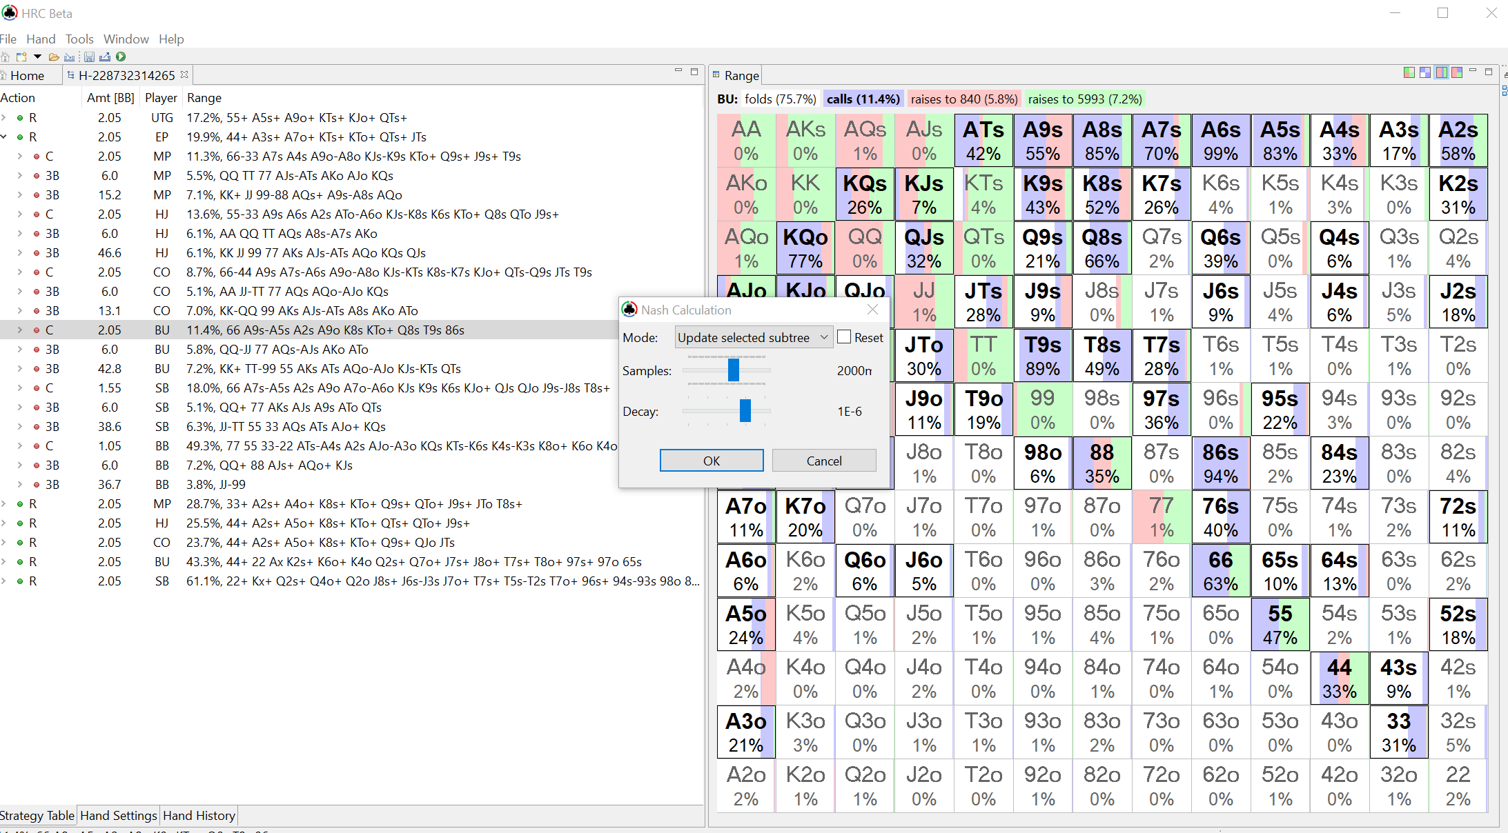Screen dimensions: 1508x833
Task: Switch to the Hand Settings tab
Action: 118,816
